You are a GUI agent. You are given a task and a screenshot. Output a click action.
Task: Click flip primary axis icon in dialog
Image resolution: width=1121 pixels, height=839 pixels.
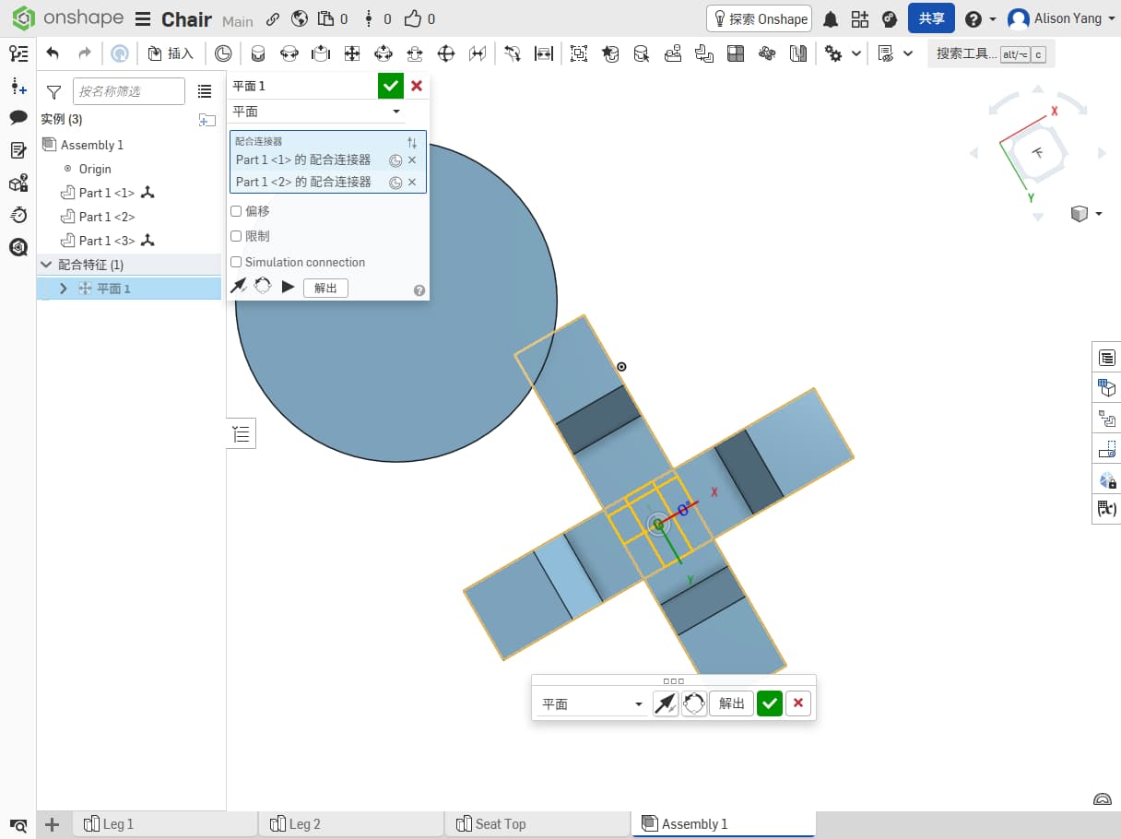pos(239,287)
